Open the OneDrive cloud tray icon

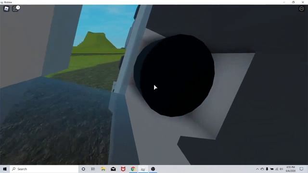click(262, 169)
